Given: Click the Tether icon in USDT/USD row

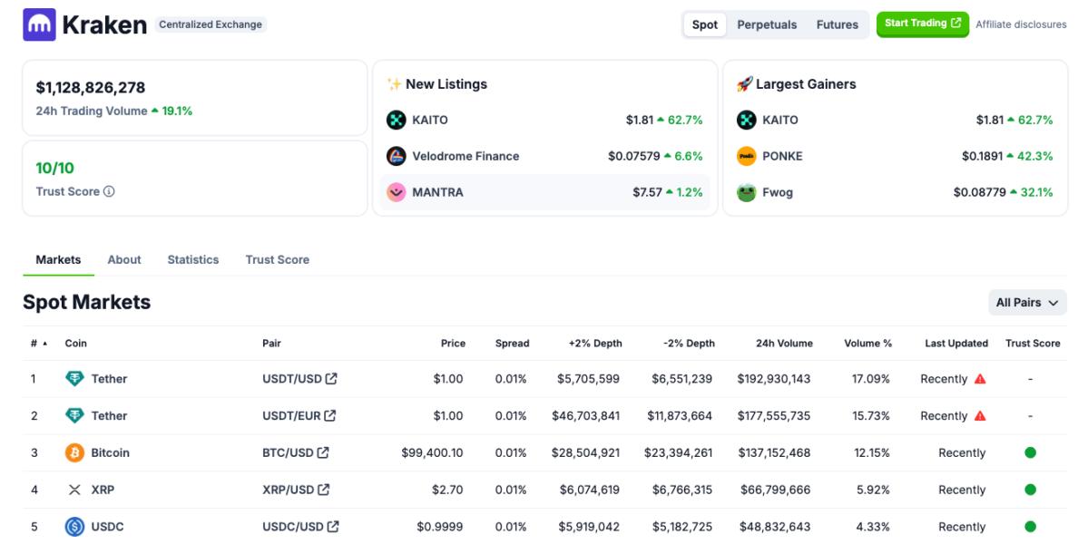Looking at the screenshot, I should (74, 378).
